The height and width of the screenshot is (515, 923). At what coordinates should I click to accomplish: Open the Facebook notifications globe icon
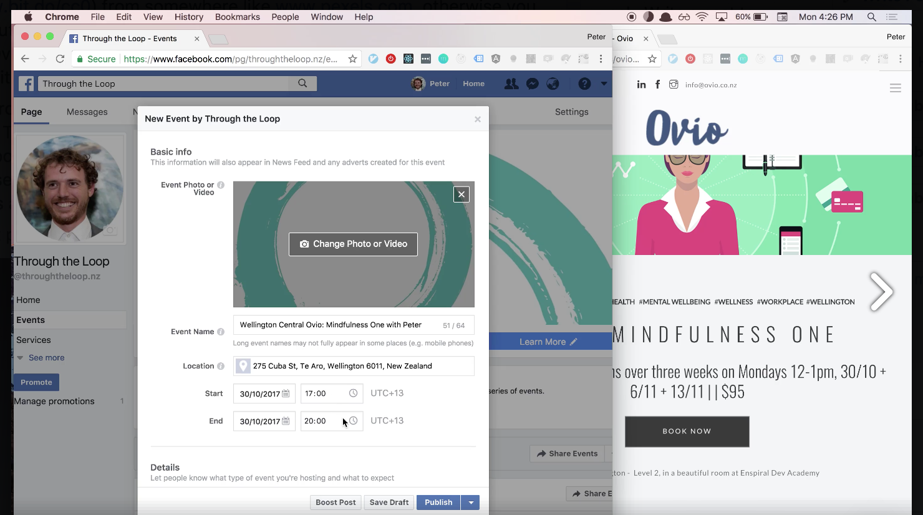pos(553,84)
